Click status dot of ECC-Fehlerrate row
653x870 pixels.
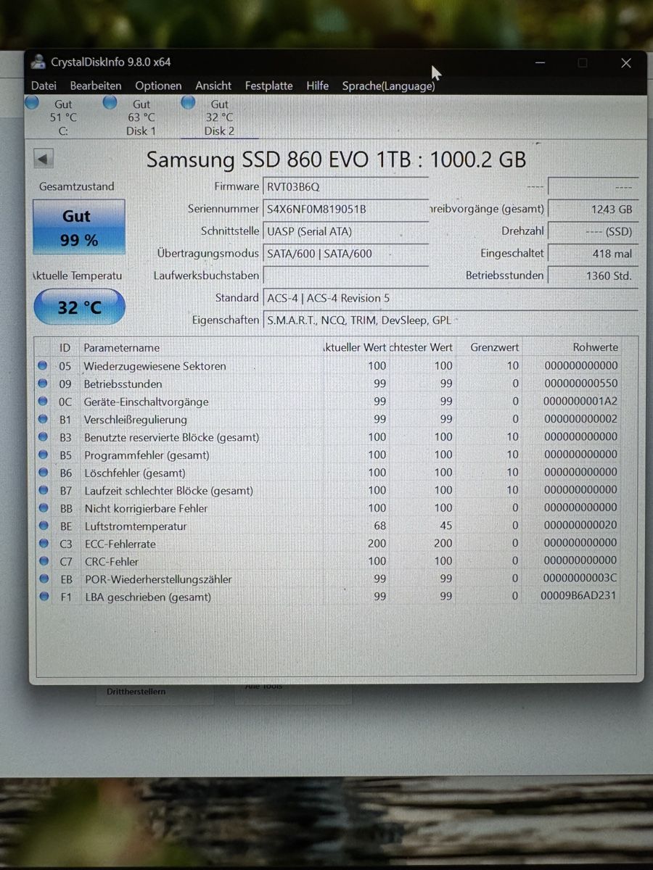[43, 543]
